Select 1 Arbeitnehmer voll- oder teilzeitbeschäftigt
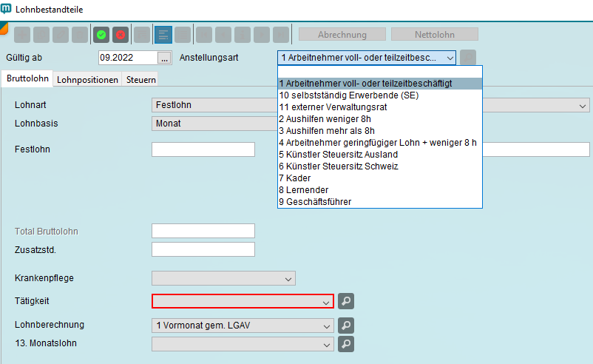 click(380, 84)
